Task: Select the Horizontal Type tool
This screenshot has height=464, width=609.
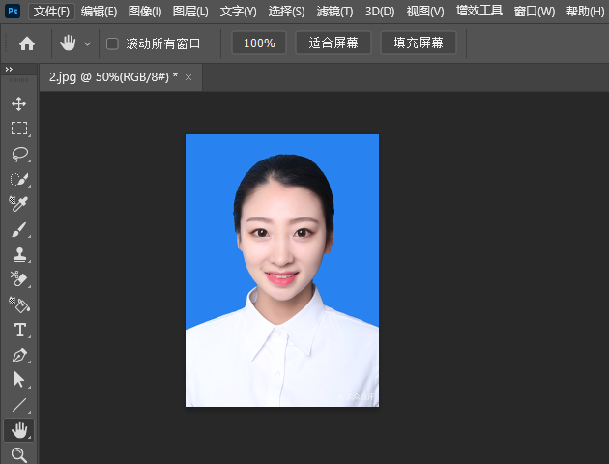Action: coord(20,330)
